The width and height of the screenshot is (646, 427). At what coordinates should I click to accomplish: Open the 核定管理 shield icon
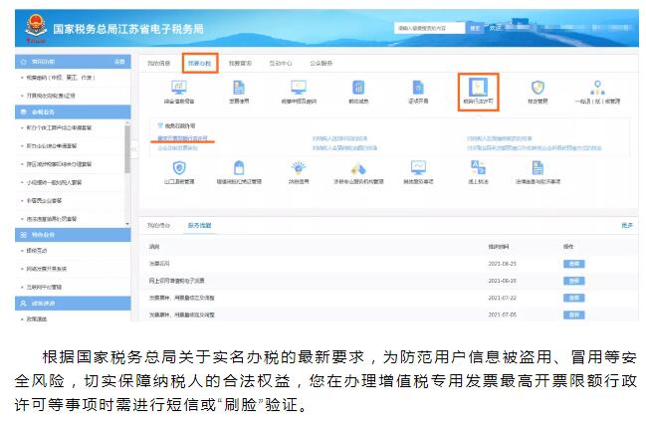(538, 88)
